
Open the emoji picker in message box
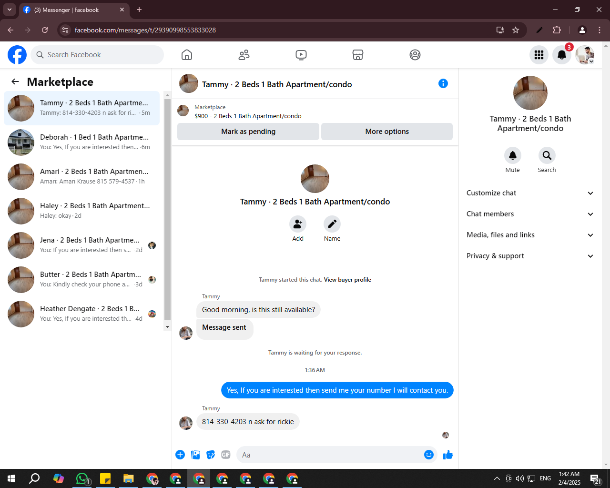coord(429,455)
